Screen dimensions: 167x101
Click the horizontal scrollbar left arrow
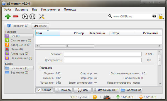[37, 46]
